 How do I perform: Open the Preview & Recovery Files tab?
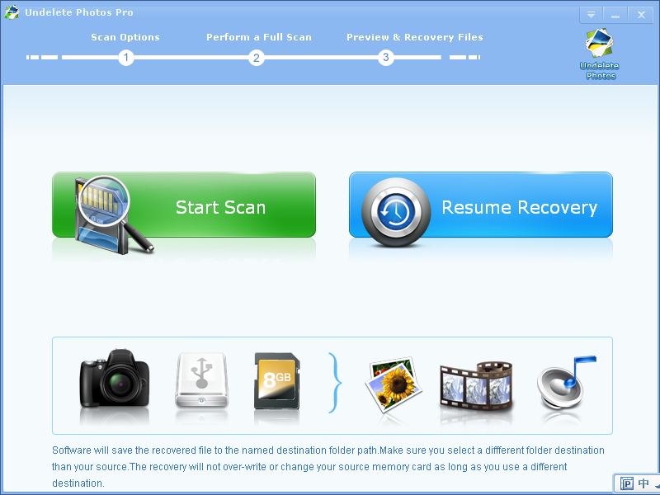(x=414, y=37)
